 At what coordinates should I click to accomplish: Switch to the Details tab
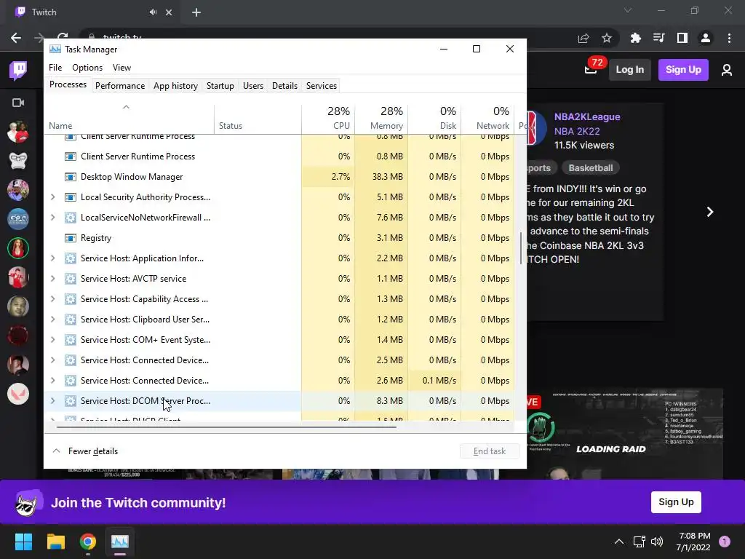pos(284,86)
